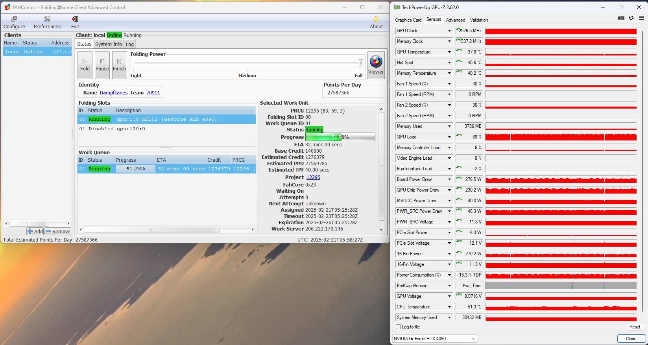The height and width of the screenshot is (345, 648).
Task: Open the 16-Pin Power sensor dropdown
Action: pos(449,254)
